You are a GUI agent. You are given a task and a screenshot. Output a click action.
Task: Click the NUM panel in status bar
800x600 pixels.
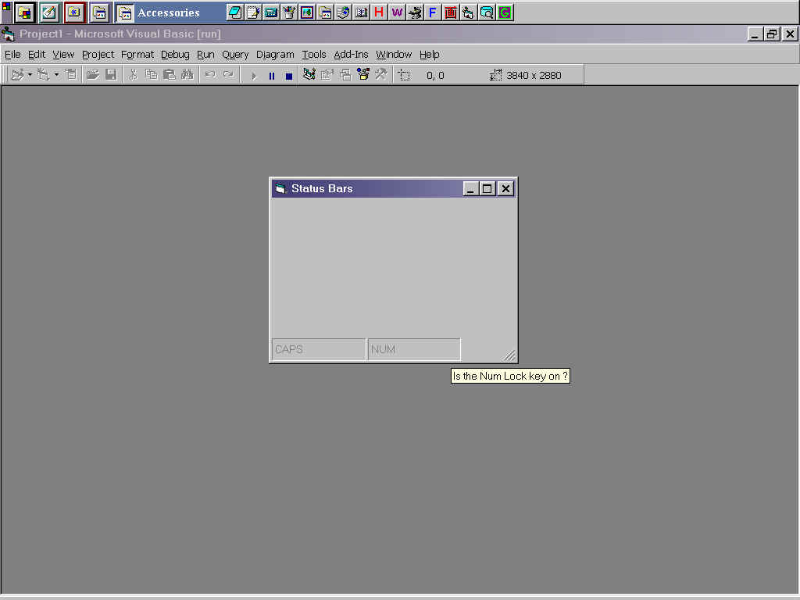(x=413, y=349)
